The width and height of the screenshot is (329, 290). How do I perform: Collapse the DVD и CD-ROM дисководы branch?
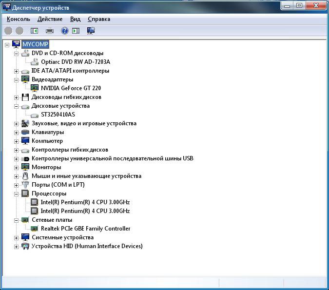[x=16, y=54]
